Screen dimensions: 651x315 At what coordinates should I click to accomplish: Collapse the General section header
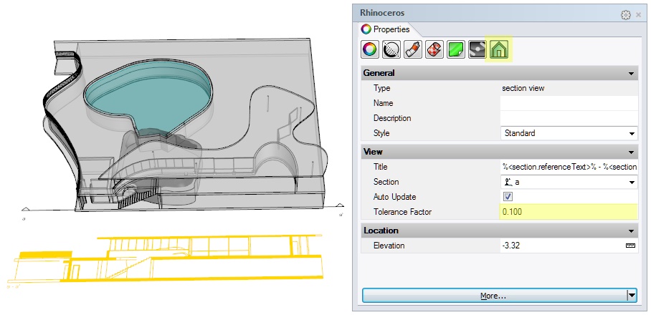[631, 73]
